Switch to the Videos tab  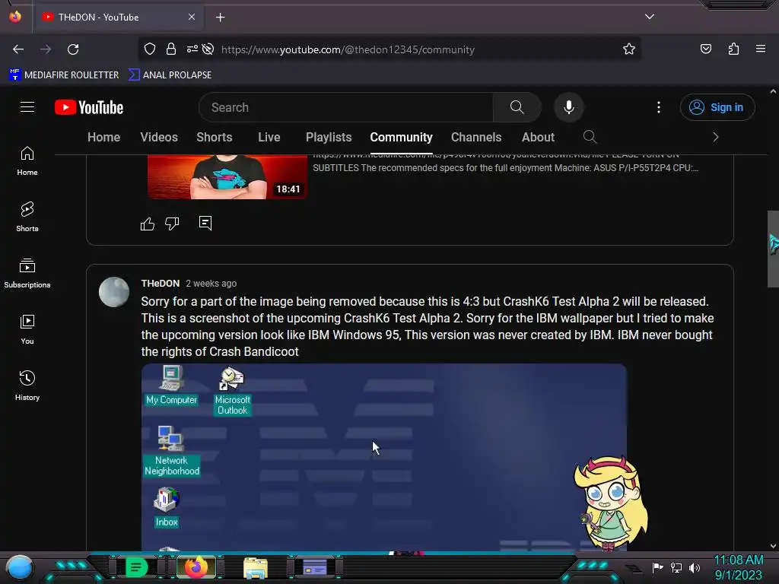[159, 138]
